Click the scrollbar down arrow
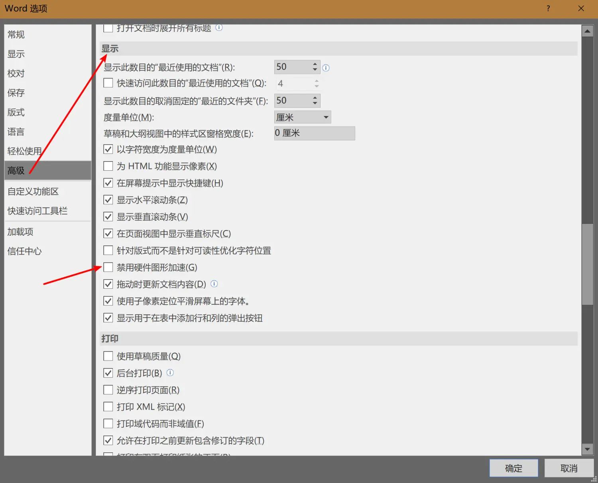 (x=587, y=449)
